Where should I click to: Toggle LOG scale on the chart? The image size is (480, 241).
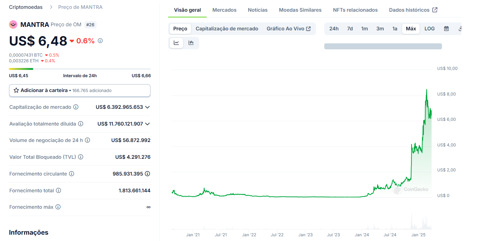[x=430, y=29]
